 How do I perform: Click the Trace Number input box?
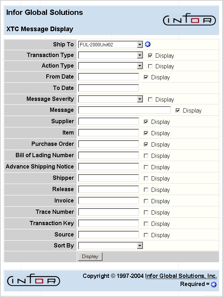click(x=108, y=212)
